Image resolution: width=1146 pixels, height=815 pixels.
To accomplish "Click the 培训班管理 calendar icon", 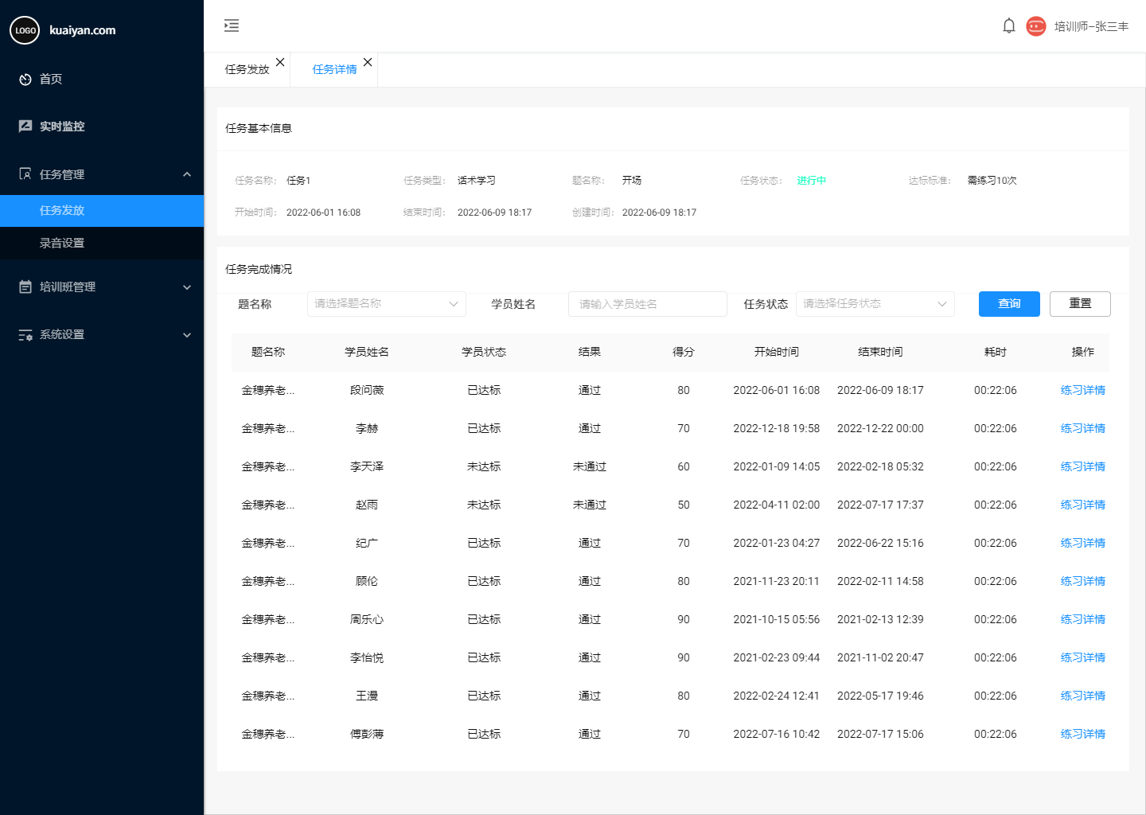I will 25,287.
